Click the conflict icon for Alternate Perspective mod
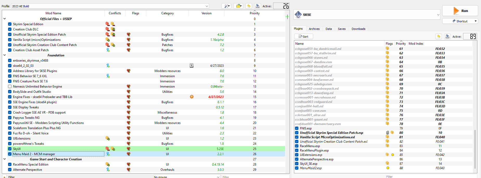This screenshot has width=481, height=178. pyautogui.click(x=108, y=169)
